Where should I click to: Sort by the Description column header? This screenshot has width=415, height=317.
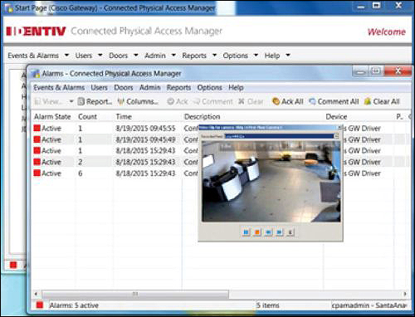[203, 117]
